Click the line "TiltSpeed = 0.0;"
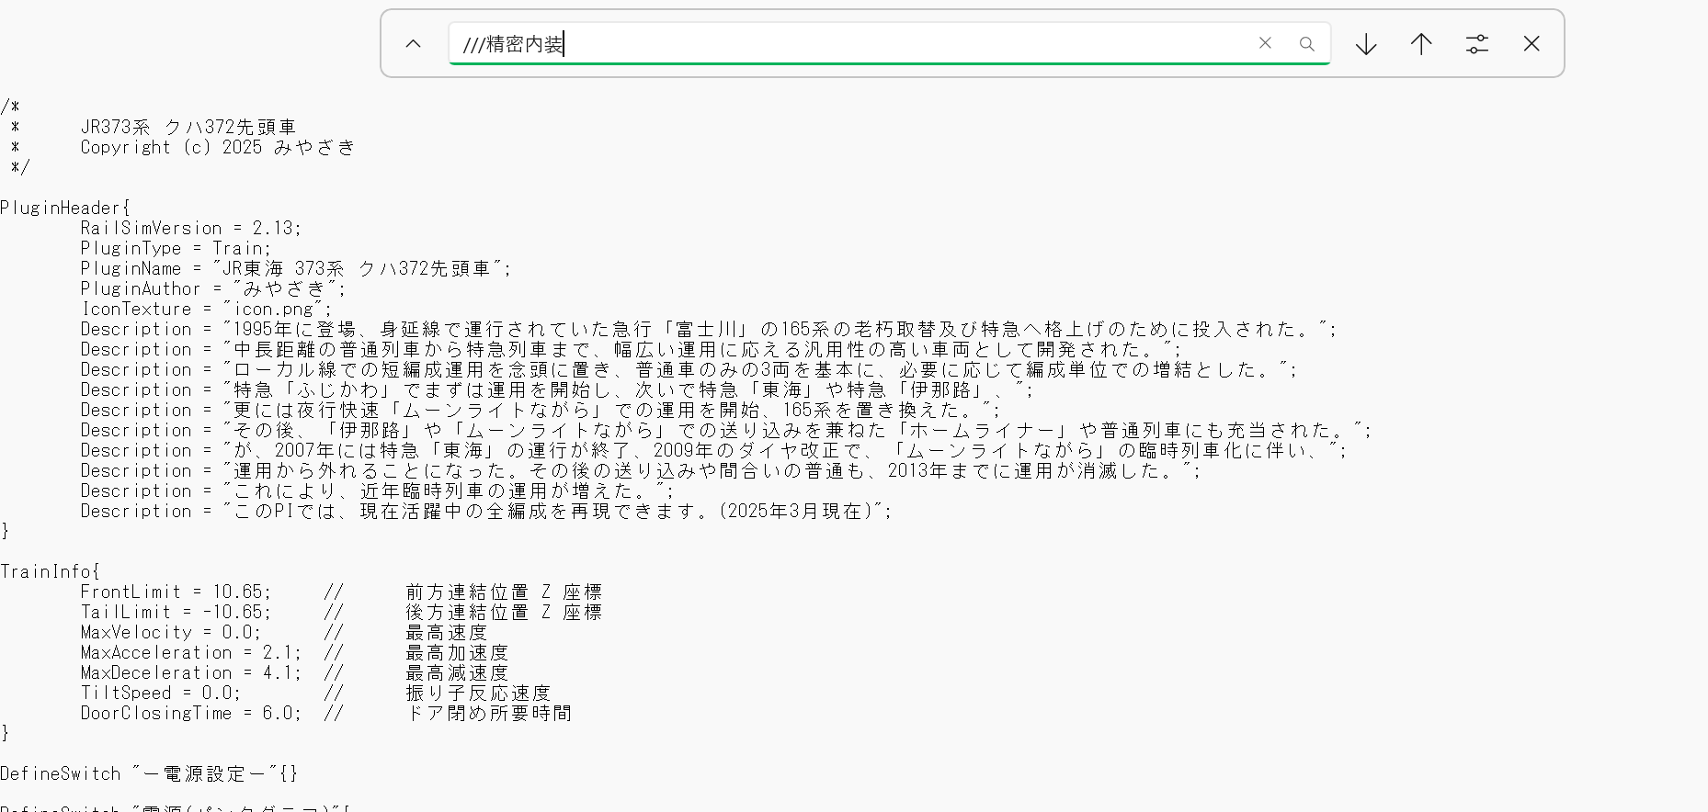This screenshot has width=1708, height=812. click(x=160, y=693)
